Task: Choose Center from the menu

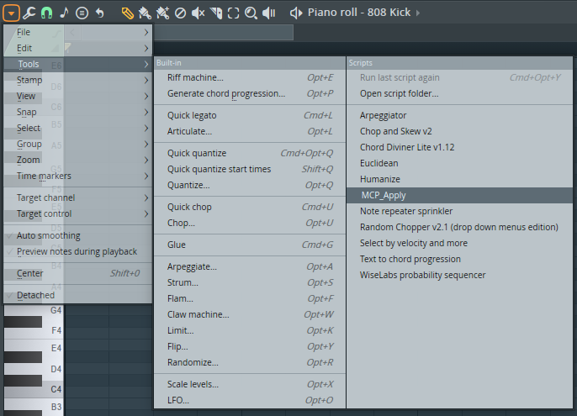Action: click(x=77, y=273)
